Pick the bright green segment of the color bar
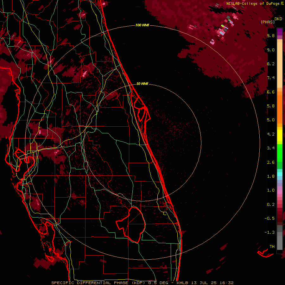 280,153
